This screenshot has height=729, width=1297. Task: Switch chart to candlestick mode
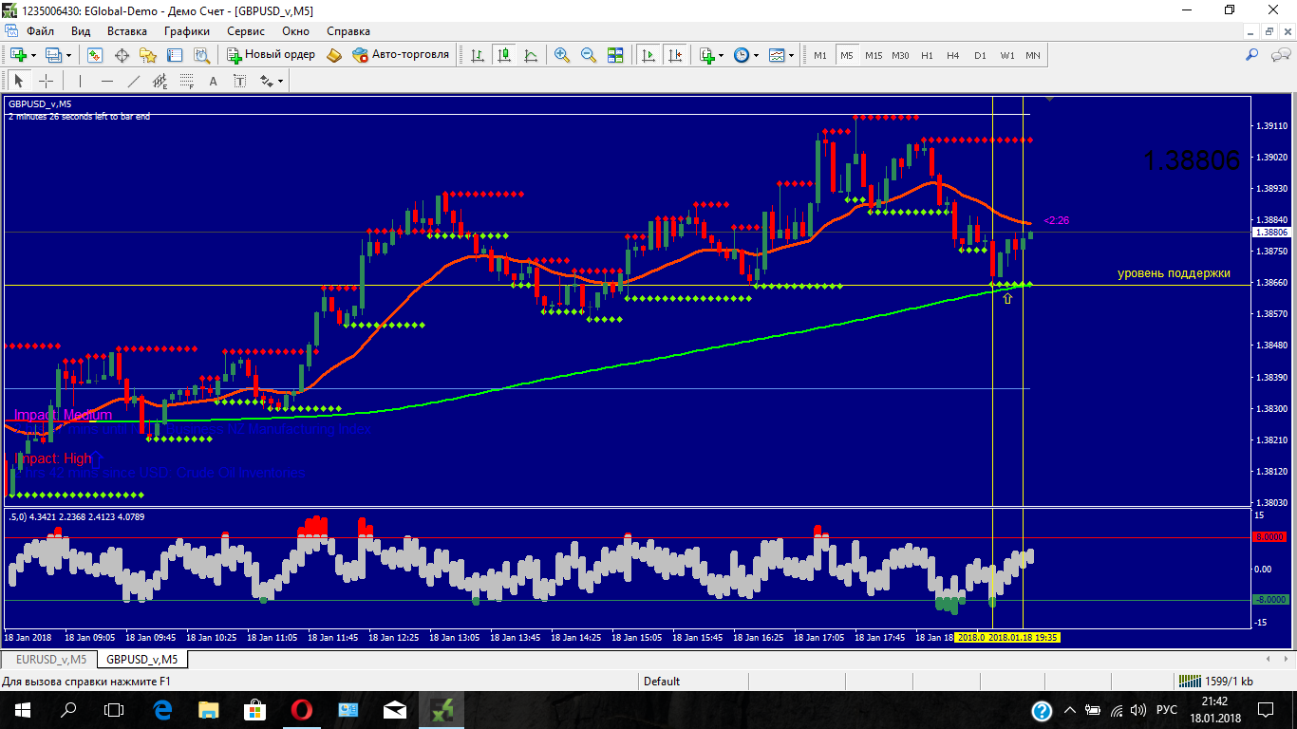tap(503, 55)
